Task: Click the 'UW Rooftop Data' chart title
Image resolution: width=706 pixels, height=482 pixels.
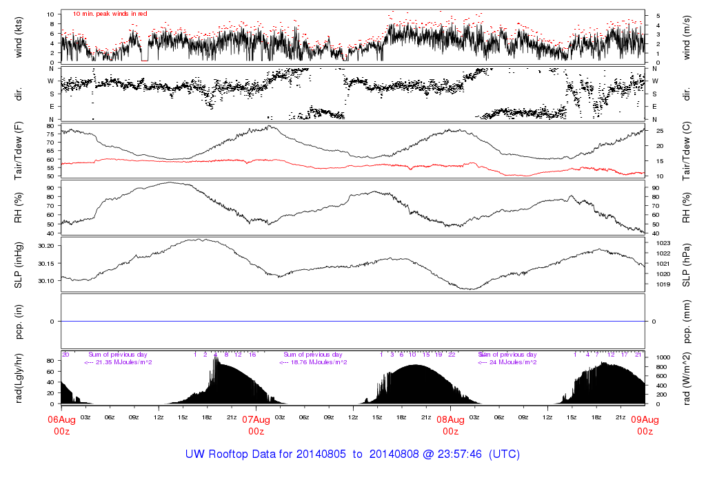Action: pos(239,454)
